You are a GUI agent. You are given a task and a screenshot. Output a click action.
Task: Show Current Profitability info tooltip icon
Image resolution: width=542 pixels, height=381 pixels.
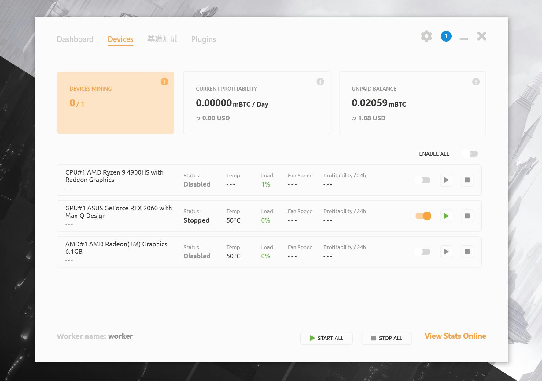point(320,82)
